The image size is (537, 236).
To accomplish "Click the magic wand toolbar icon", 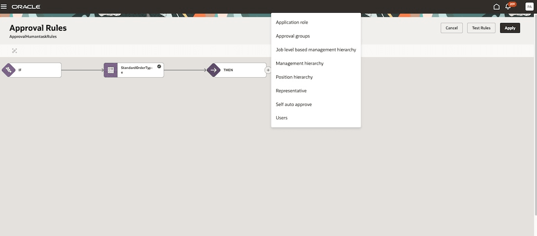I will click(14, 51).
